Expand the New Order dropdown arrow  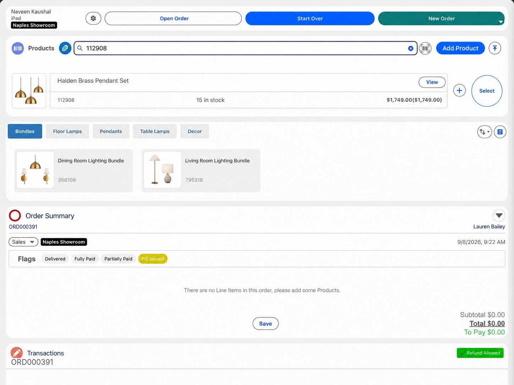[x=501, y=22]
